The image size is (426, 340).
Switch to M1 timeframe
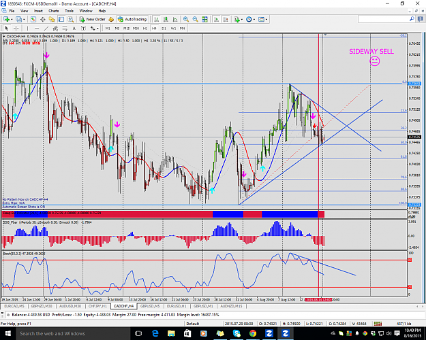point(108,28)
